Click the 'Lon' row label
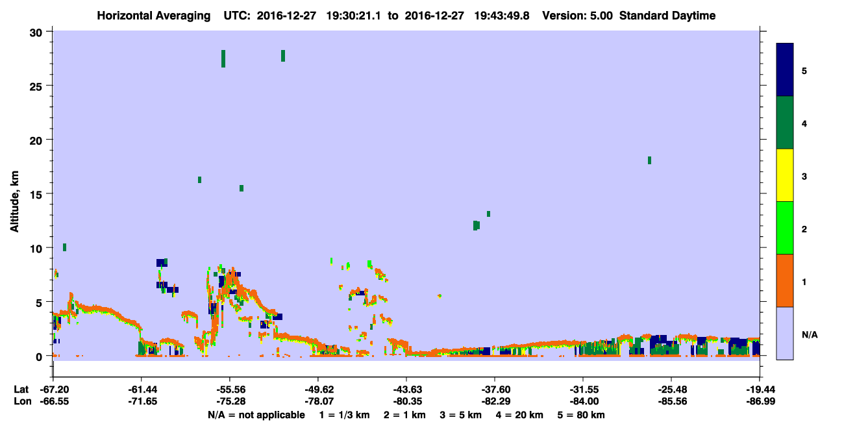Viewport: 844px width, 433px height. (21, 402)
